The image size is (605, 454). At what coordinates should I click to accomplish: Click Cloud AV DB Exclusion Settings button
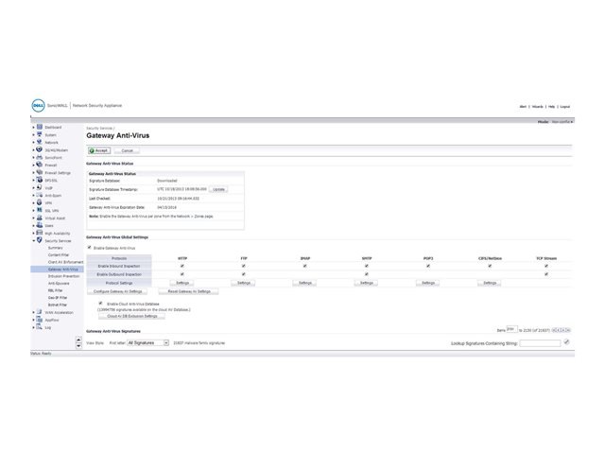[x=132, y=316]
